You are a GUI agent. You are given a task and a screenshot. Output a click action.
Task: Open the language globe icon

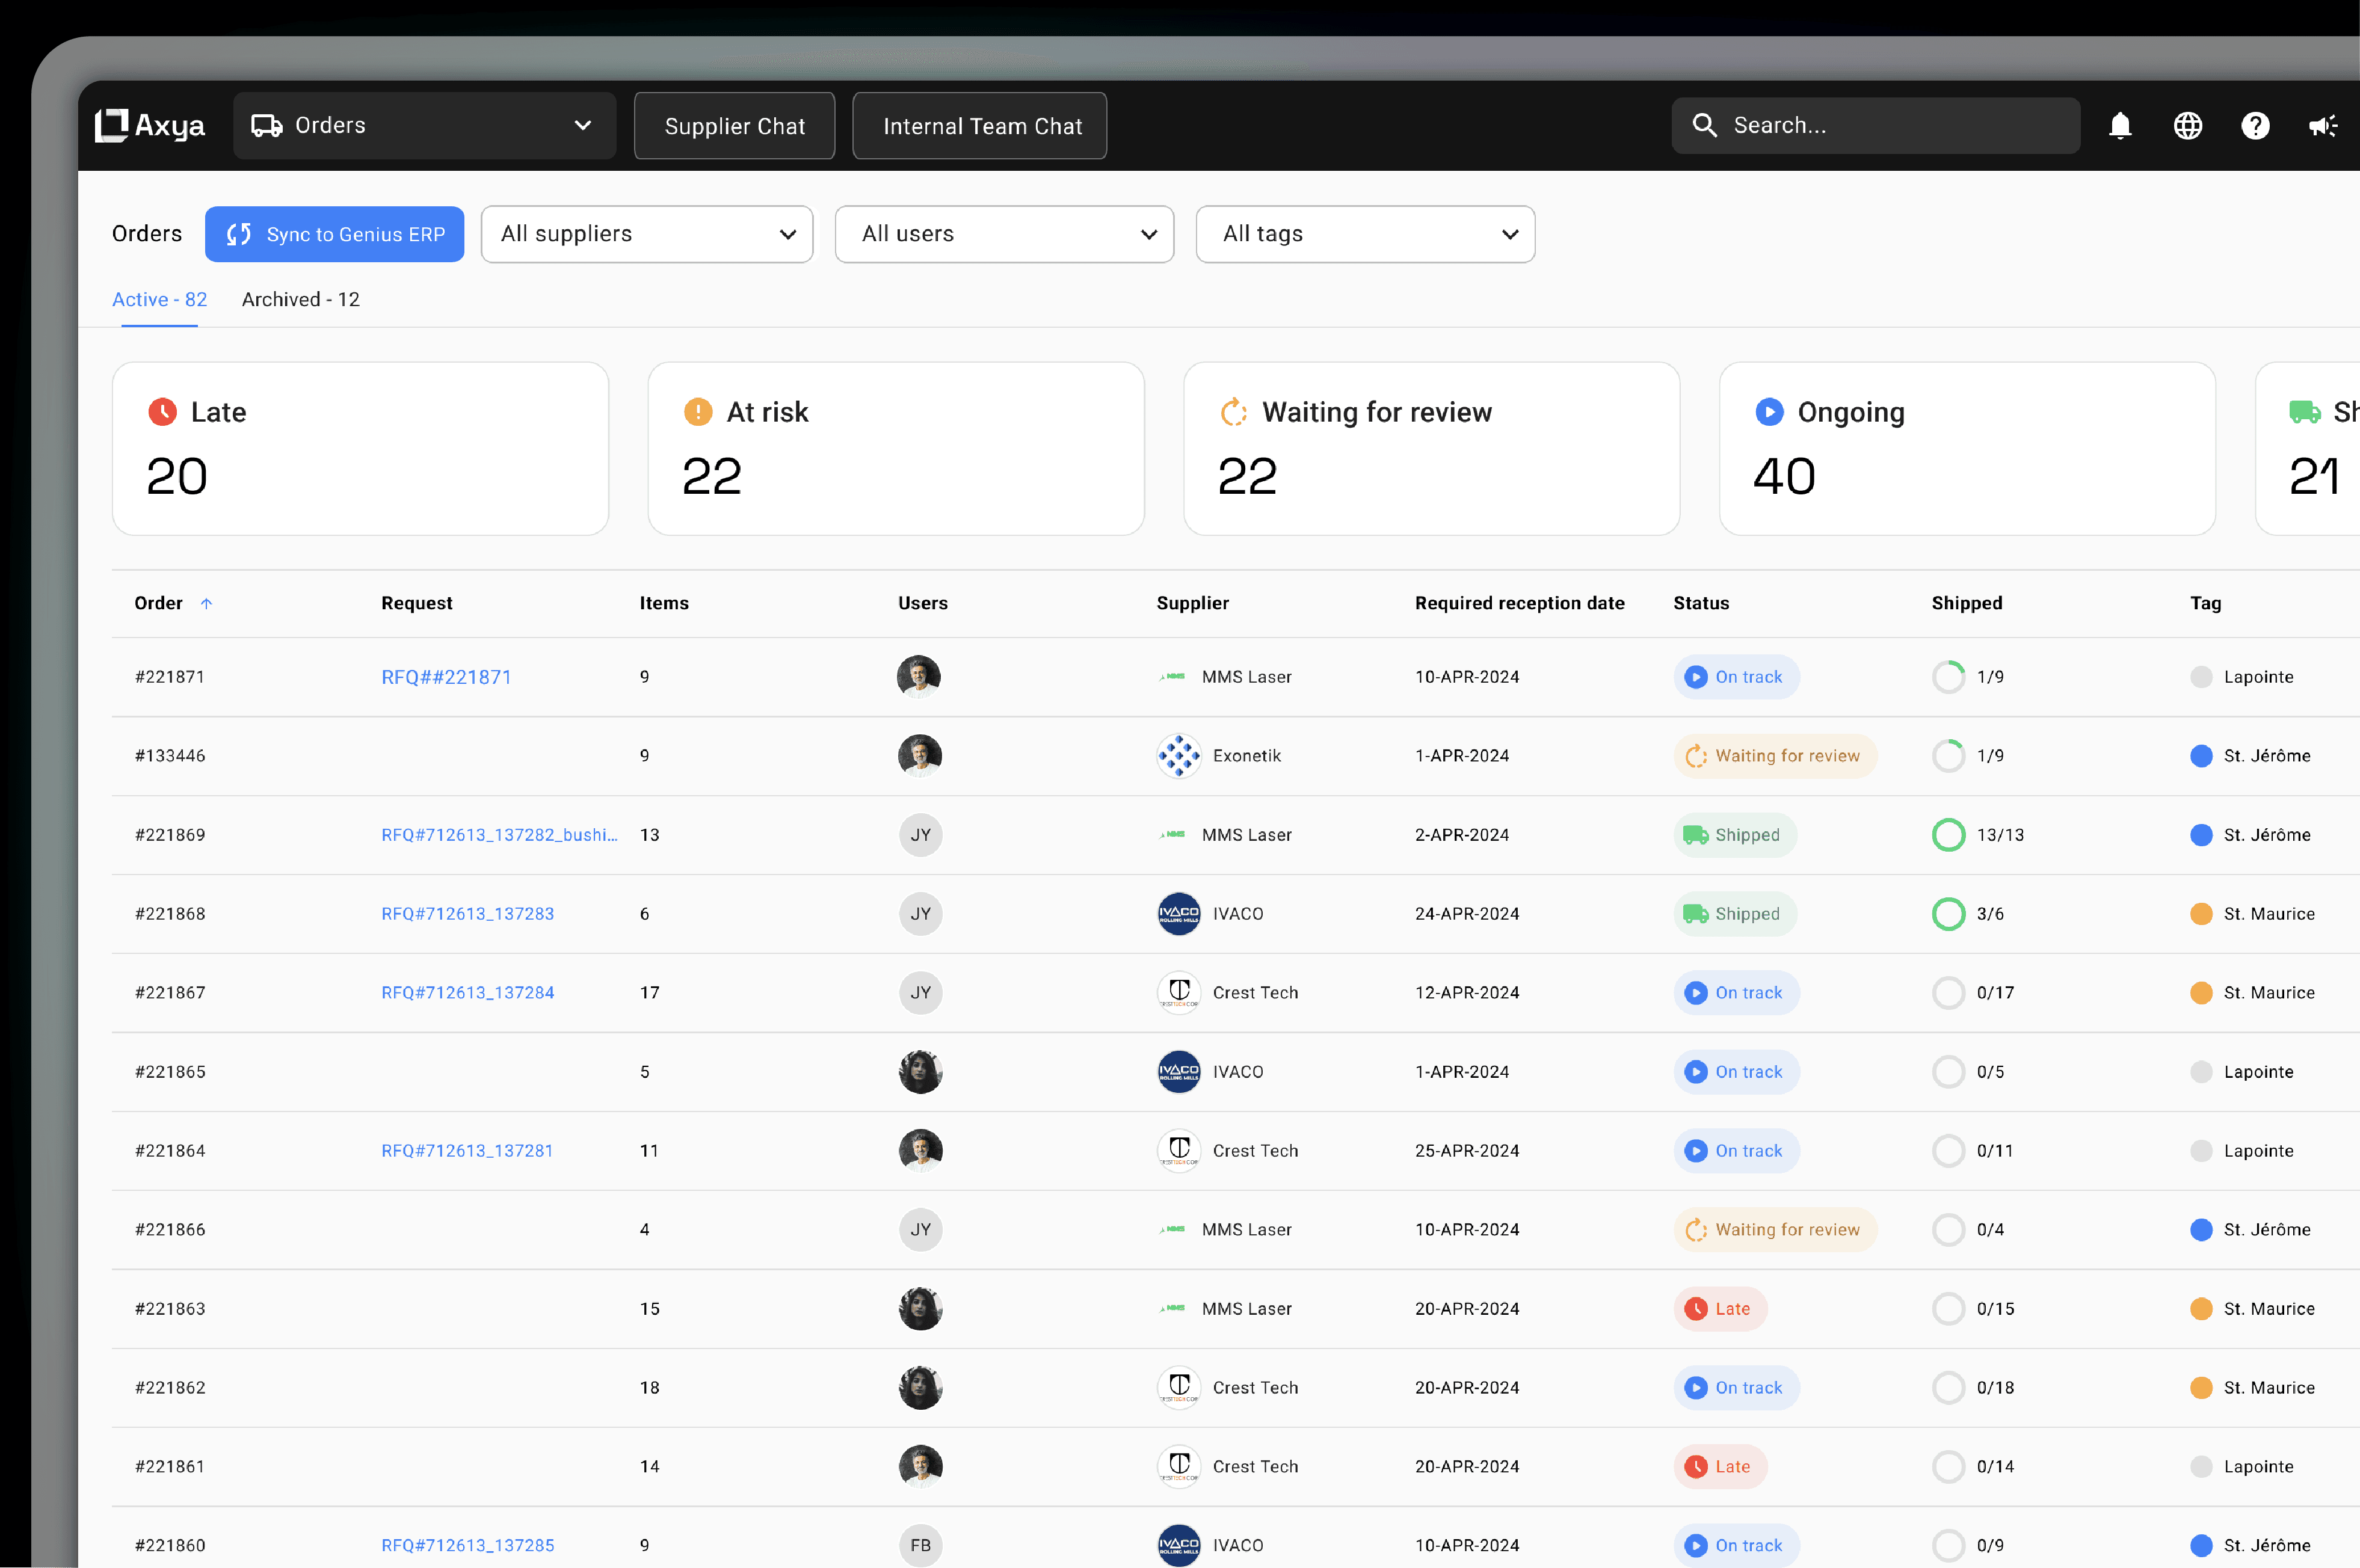point(2187,126)
